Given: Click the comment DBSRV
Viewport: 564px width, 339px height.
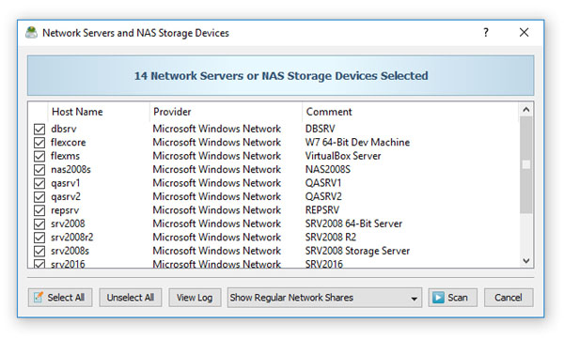Looking at the screenshot, I should (321, 129).
